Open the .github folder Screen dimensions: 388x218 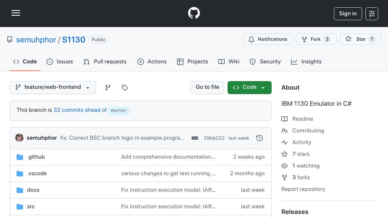(36, 157)
